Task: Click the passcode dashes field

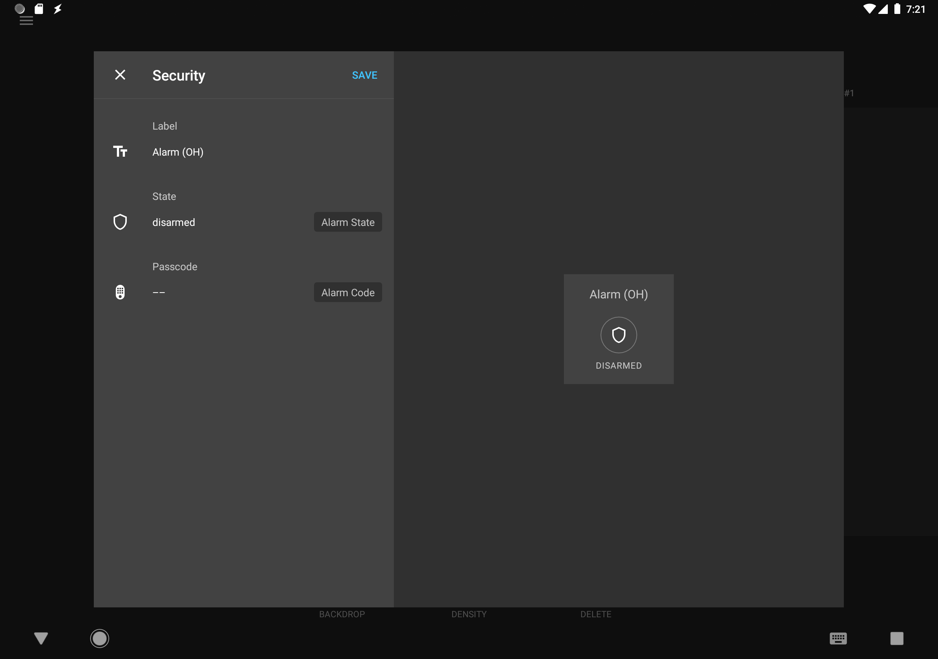Action: [x=159, y=293]
